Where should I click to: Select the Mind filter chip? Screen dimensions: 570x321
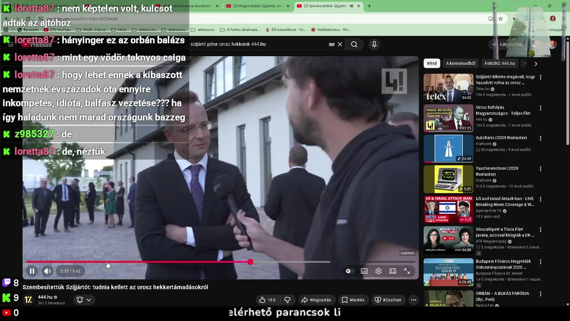(432, 63)
